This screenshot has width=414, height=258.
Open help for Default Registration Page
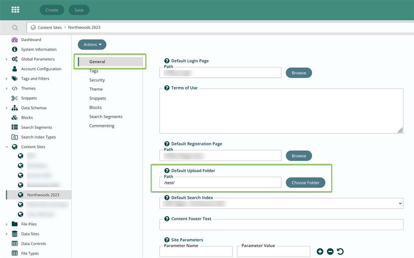click(167, 144)
